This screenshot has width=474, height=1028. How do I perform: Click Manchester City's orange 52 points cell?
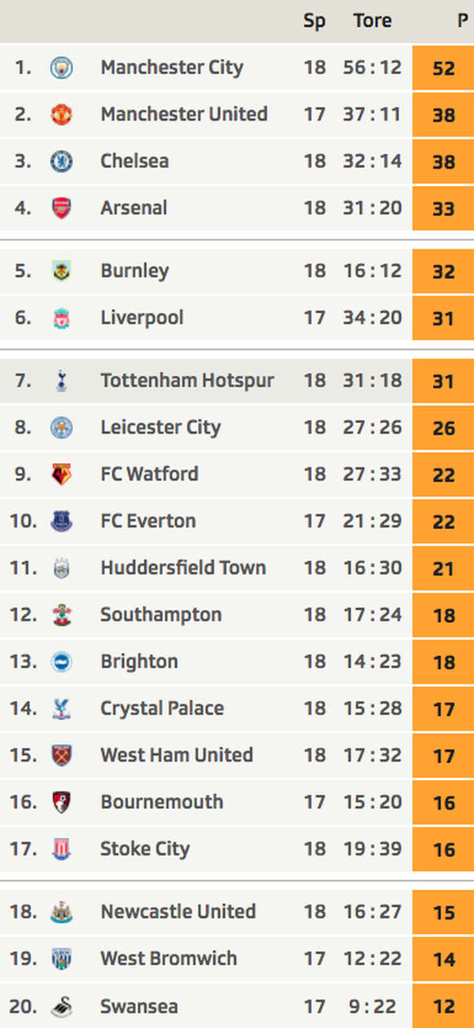click(443, 68)
